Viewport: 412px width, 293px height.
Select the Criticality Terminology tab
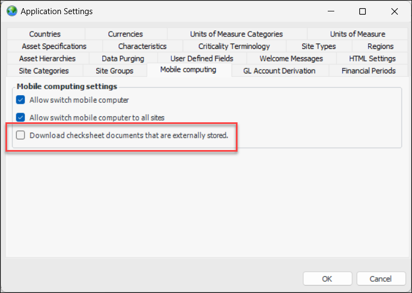[x=234, y=46]
